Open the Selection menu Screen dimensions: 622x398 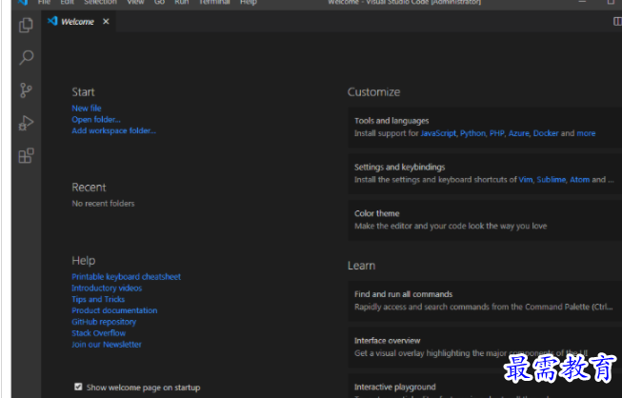click(x=100, y=2)
